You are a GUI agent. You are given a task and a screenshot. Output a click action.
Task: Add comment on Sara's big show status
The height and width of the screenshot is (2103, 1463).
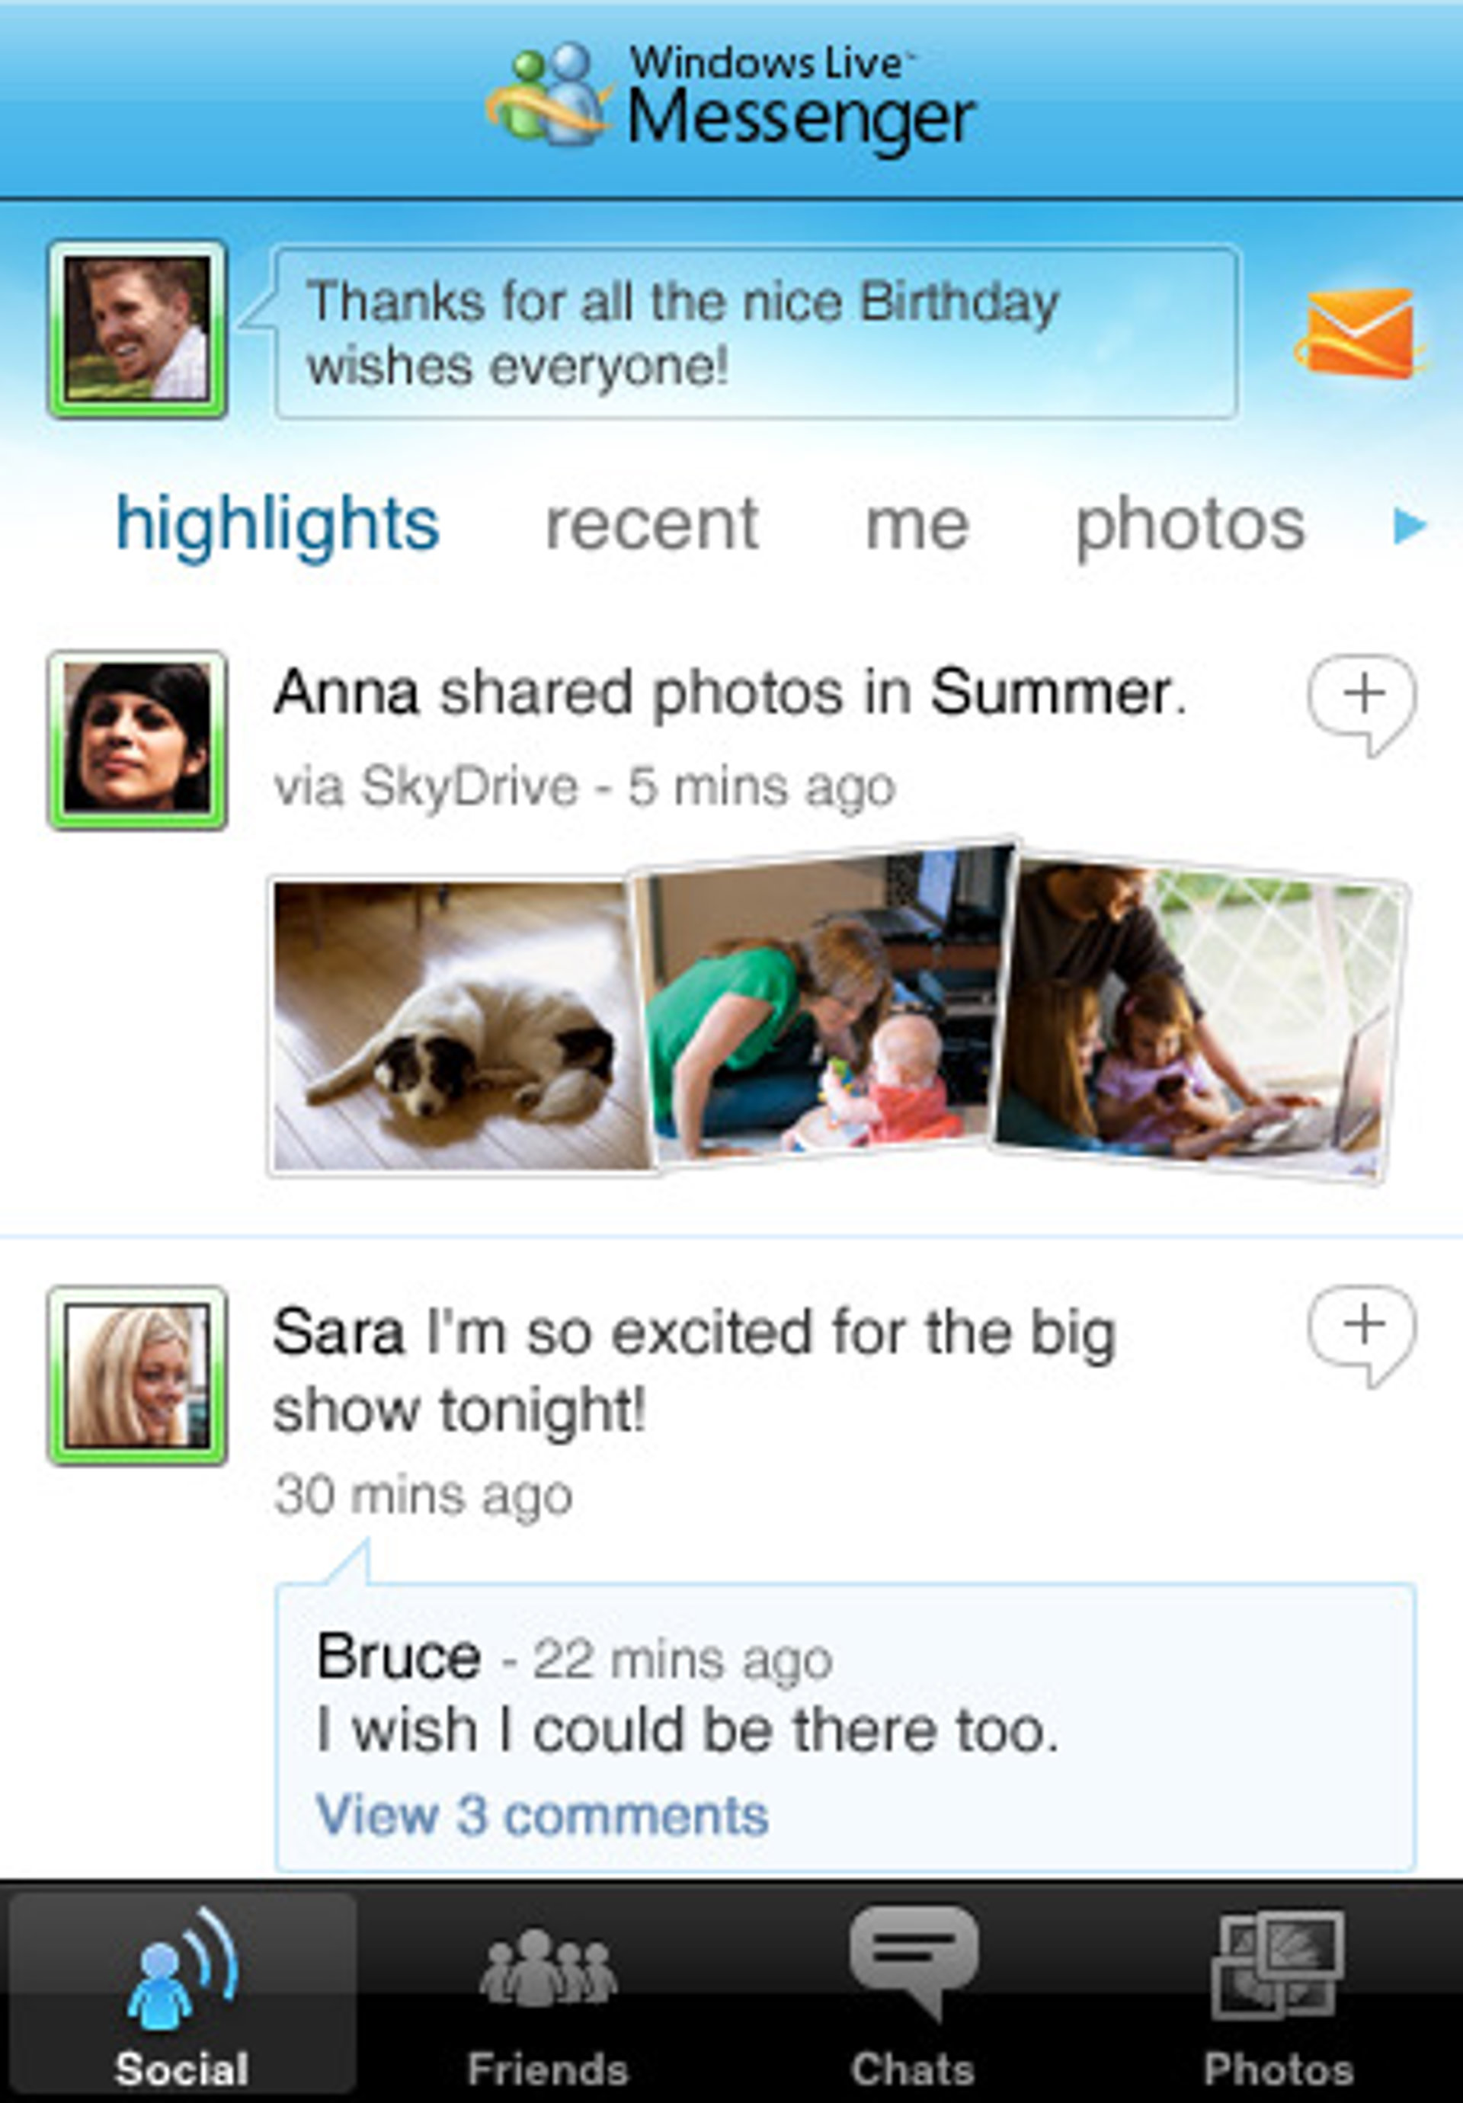[1362, 1334]
